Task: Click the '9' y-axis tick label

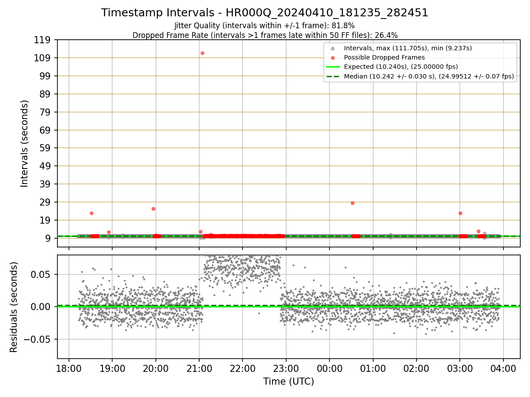Action: [49, 238]
